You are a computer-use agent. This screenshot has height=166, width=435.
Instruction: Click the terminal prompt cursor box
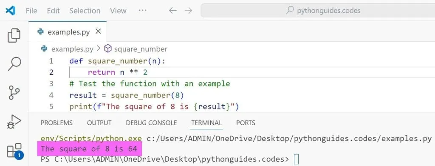pos(296,159)
